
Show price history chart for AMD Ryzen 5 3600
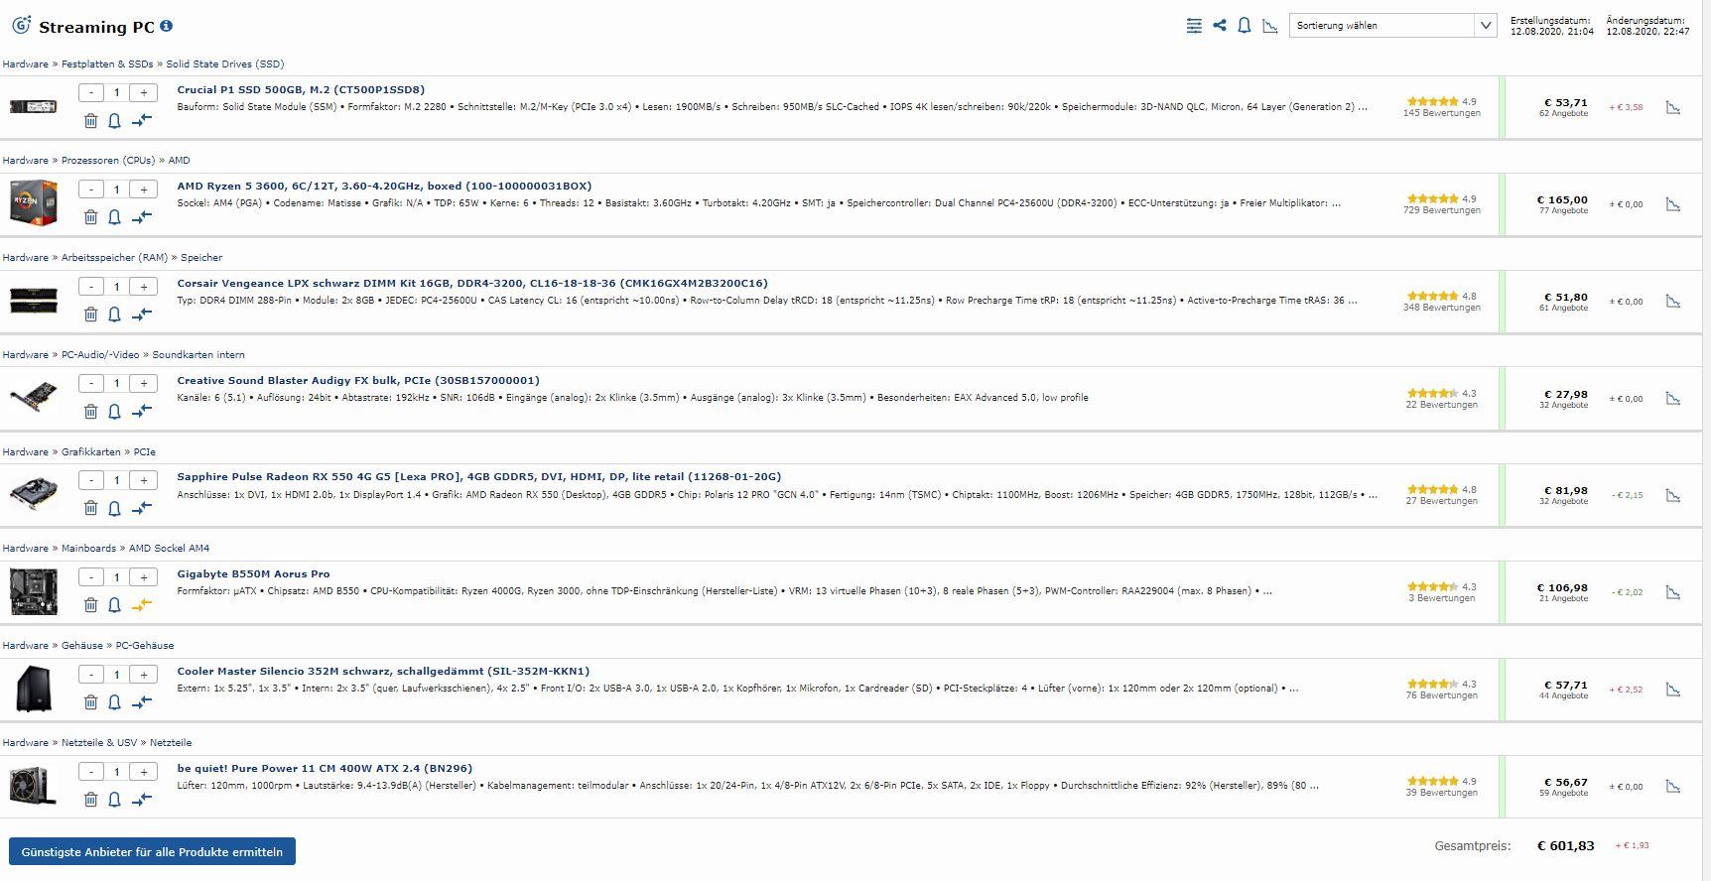click(1672, 204)
